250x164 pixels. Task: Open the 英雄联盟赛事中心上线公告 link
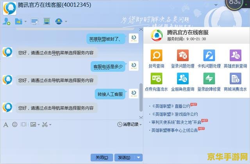pyautogui.click(x=175, y=130)
